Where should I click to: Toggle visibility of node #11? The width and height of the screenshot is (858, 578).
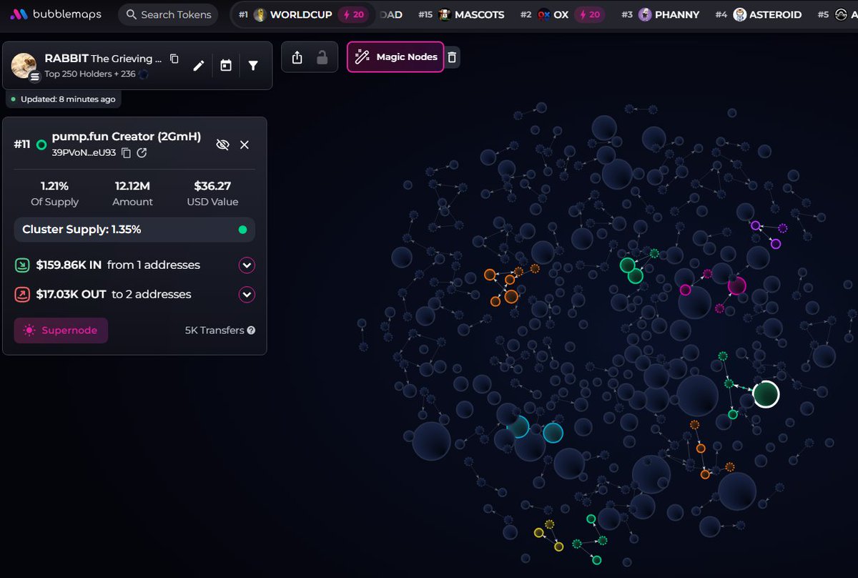pos(222,144)
